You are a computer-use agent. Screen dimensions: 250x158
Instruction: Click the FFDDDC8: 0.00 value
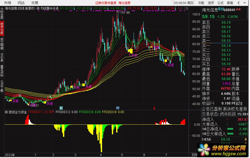pos(113,112)
